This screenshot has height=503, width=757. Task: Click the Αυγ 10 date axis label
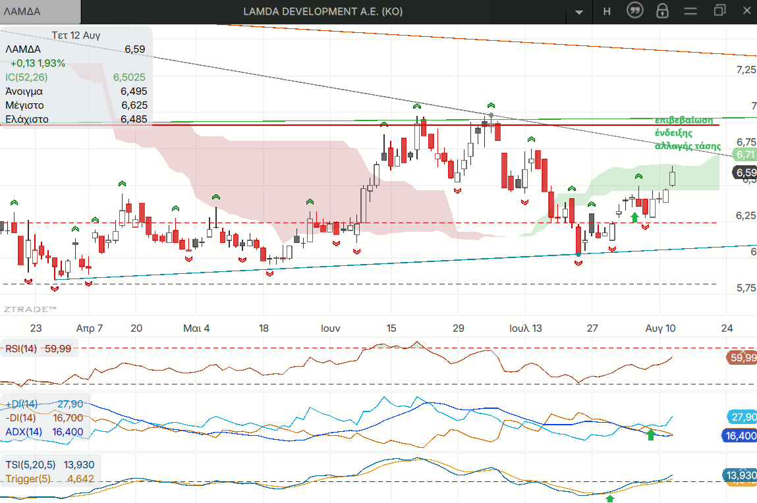pyautogui.click(x=660, y=329)
